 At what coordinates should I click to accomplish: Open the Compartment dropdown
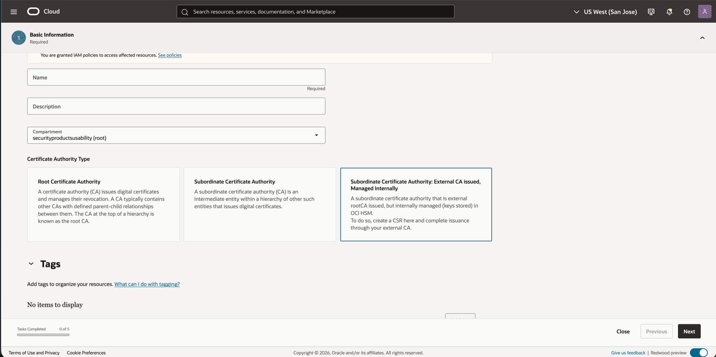[x=316, y=135]
